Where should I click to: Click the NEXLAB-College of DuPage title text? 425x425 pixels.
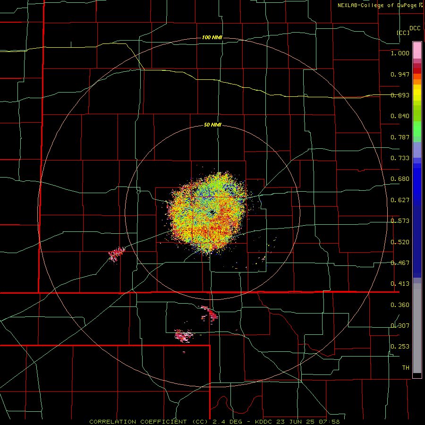click(x=380, y=5)
